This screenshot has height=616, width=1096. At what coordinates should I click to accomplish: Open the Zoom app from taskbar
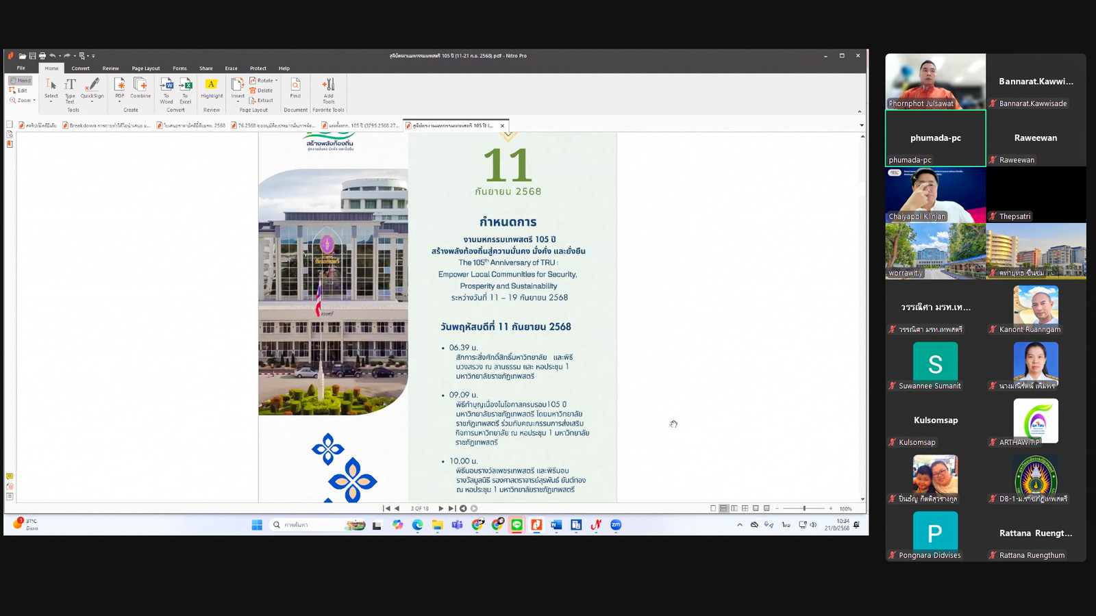click(616, 525)
